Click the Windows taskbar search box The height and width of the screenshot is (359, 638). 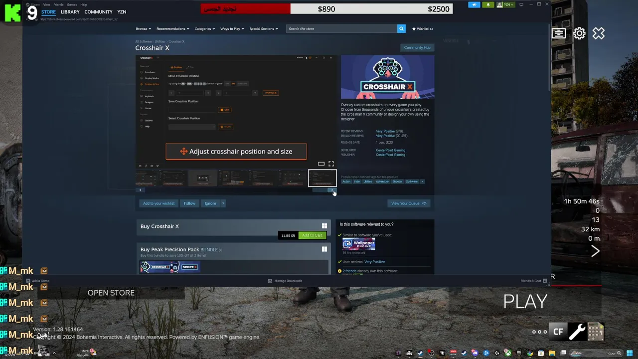coord(596,353)
